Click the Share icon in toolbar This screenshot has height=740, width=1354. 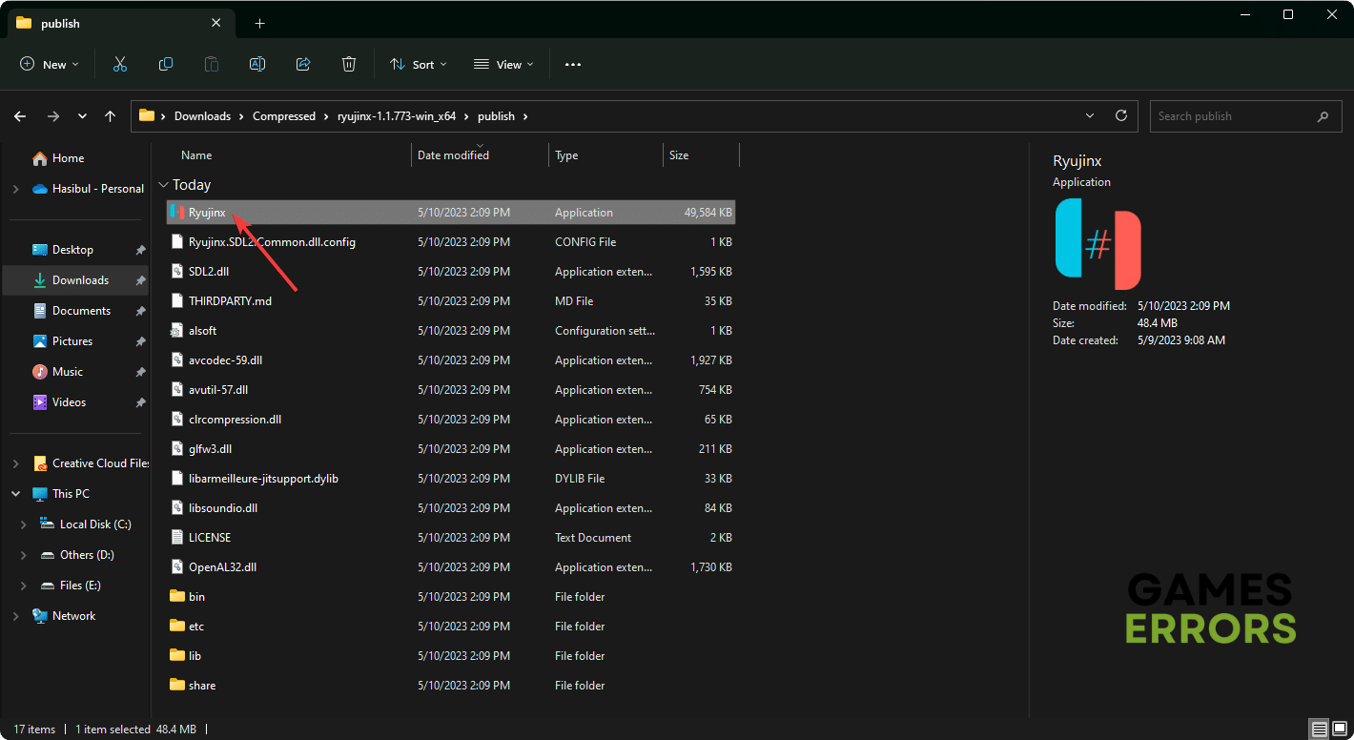(x=303, y=64)
